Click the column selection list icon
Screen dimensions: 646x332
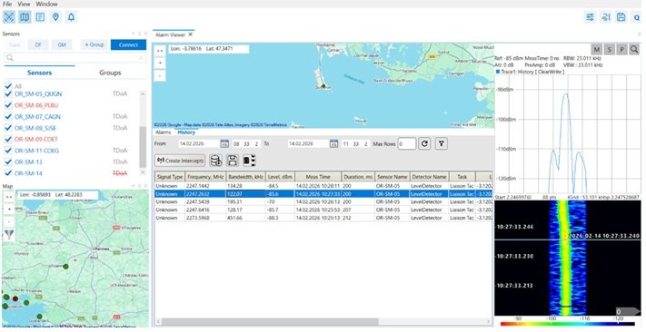pyautogui.click(x=249, y=161)
